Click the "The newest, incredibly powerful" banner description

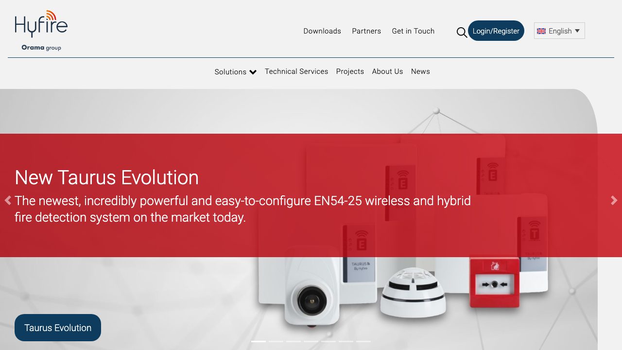click(242, 209)
